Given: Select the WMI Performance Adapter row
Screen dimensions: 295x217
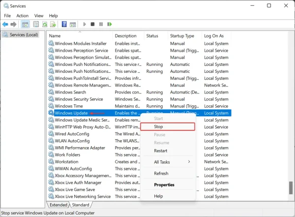Looking at the screenshot, I should point(140,148).
